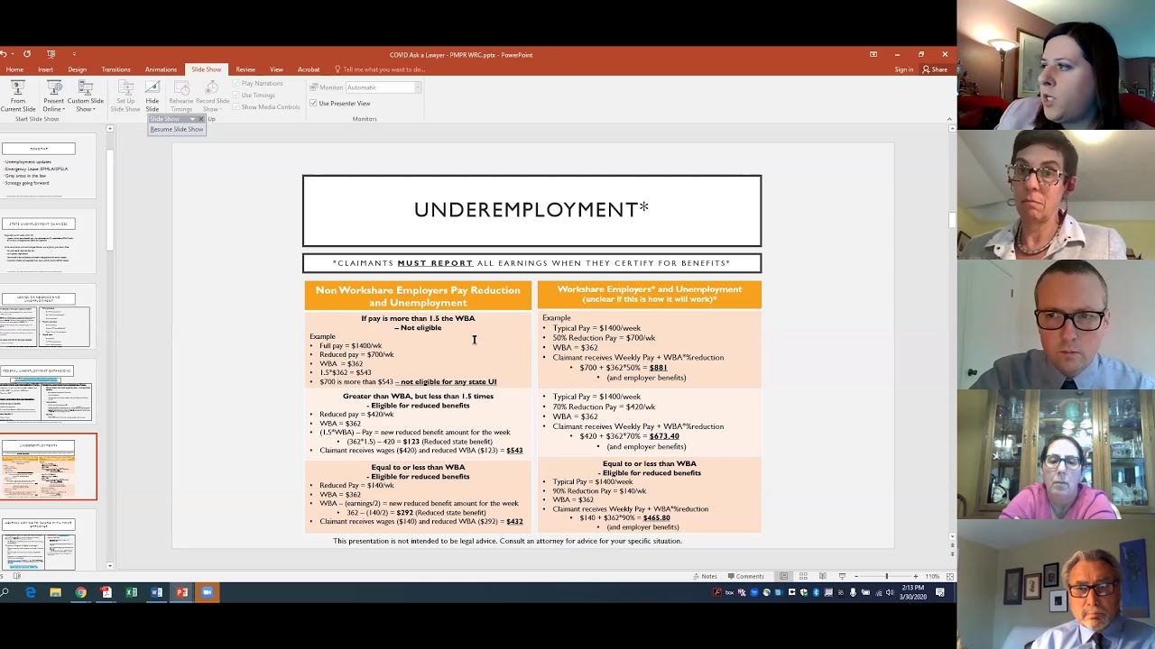
Task: Click the Hide Slide icon
Action: pyautogui.click(x=152, y=96)
